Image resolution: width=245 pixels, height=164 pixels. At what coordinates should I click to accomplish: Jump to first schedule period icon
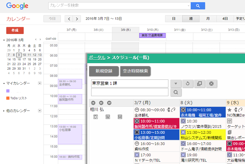[x=93, y=103]
